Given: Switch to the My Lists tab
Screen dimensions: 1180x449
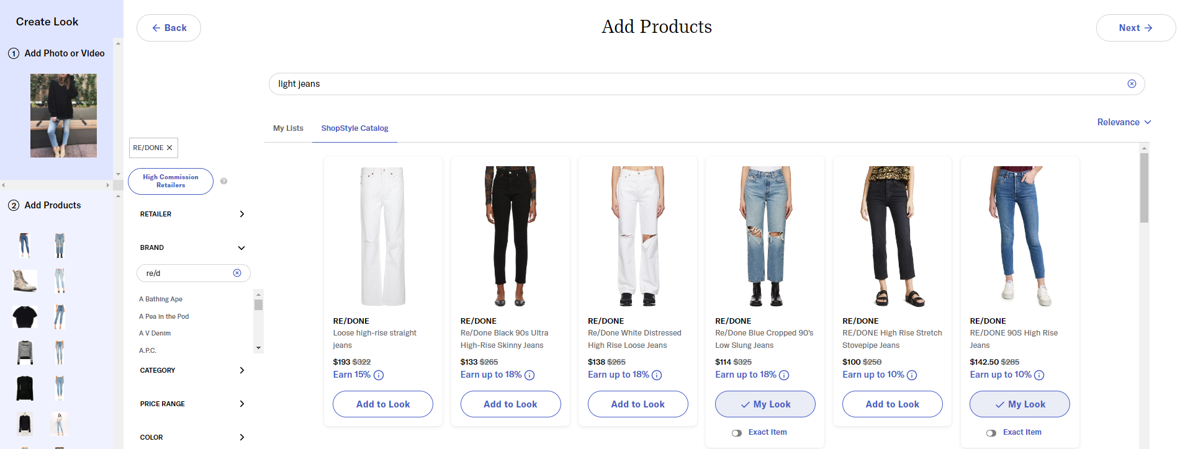Looking at the screenshot, I should 288,128.
